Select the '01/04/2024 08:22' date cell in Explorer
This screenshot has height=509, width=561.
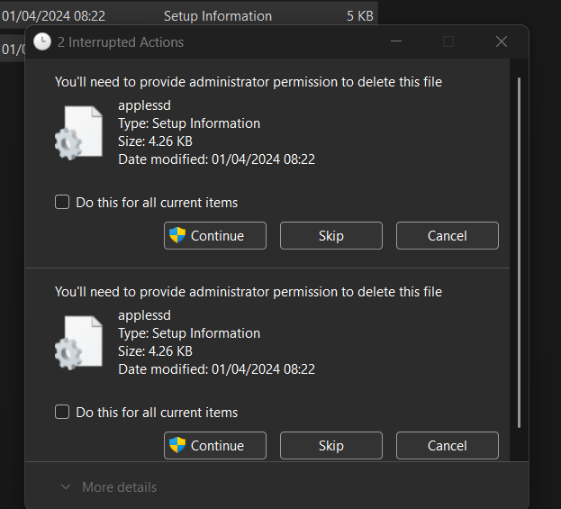(53, 16)
